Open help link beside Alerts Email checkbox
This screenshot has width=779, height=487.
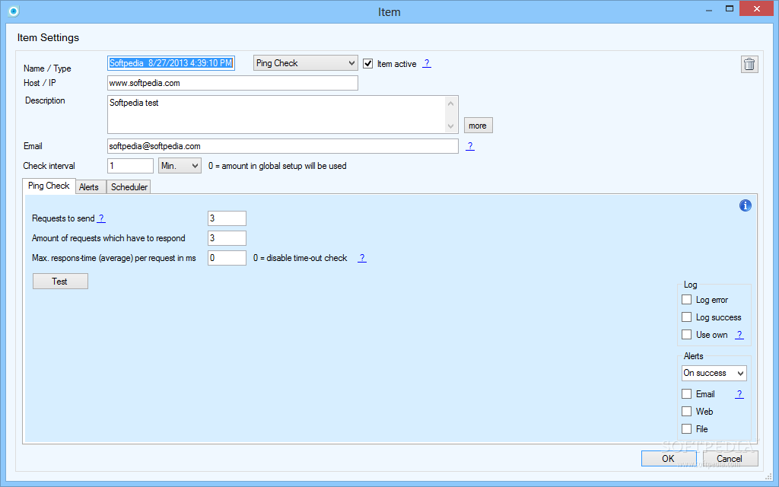coord(739,393)
